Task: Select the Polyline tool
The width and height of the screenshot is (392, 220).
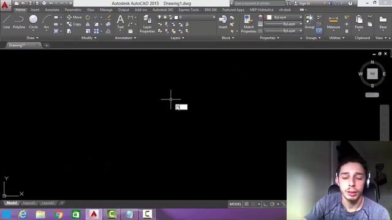Action: pos(19,22)
